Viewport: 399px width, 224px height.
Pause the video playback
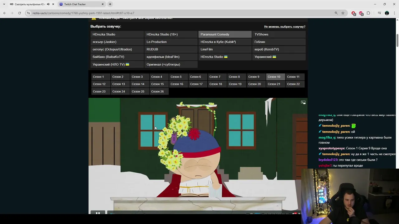pyautogui.click(x=98, y=213)
